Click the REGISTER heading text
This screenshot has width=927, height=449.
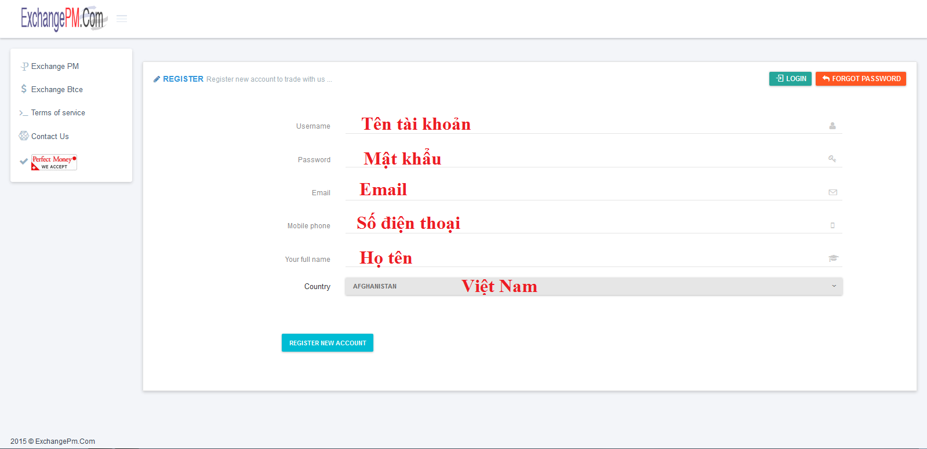coord(183,79)
